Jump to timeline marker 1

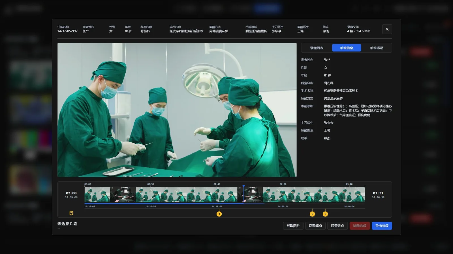click(x=219, y=214)
